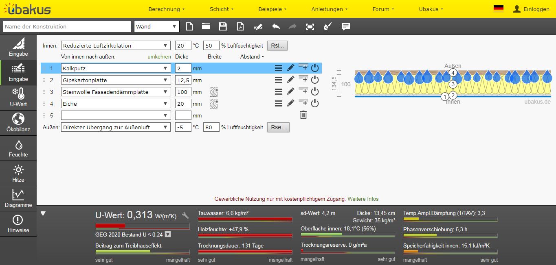Click the Rsi... button
The height and width of the screenshot is (265, 556).
277,46
